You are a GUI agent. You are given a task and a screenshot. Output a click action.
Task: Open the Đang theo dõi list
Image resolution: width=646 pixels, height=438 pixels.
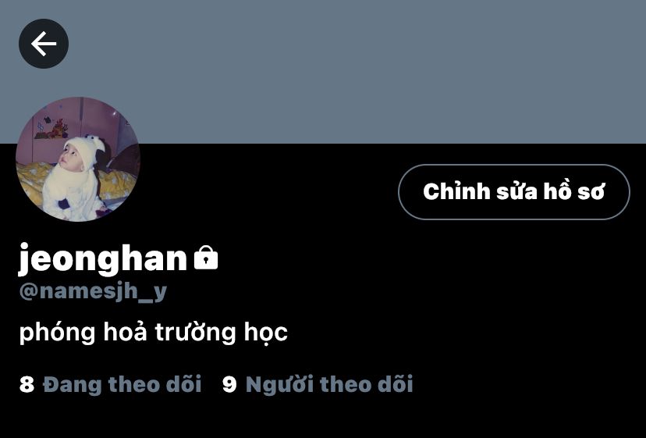110,384
